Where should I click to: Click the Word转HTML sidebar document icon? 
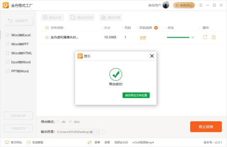pos(7,53)
